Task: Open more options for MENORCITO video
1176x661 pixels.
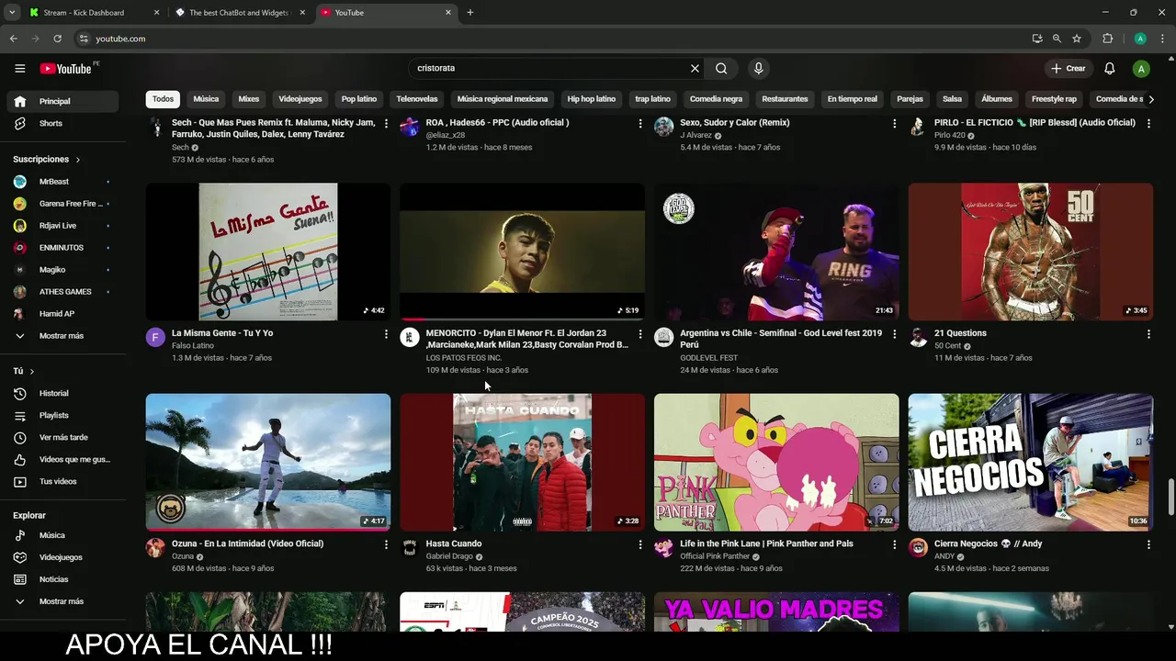Action: point(640,334)
